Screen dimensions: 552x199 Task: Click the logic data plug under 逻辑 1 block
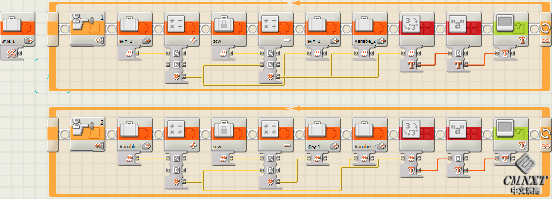[x=9, y=53]
